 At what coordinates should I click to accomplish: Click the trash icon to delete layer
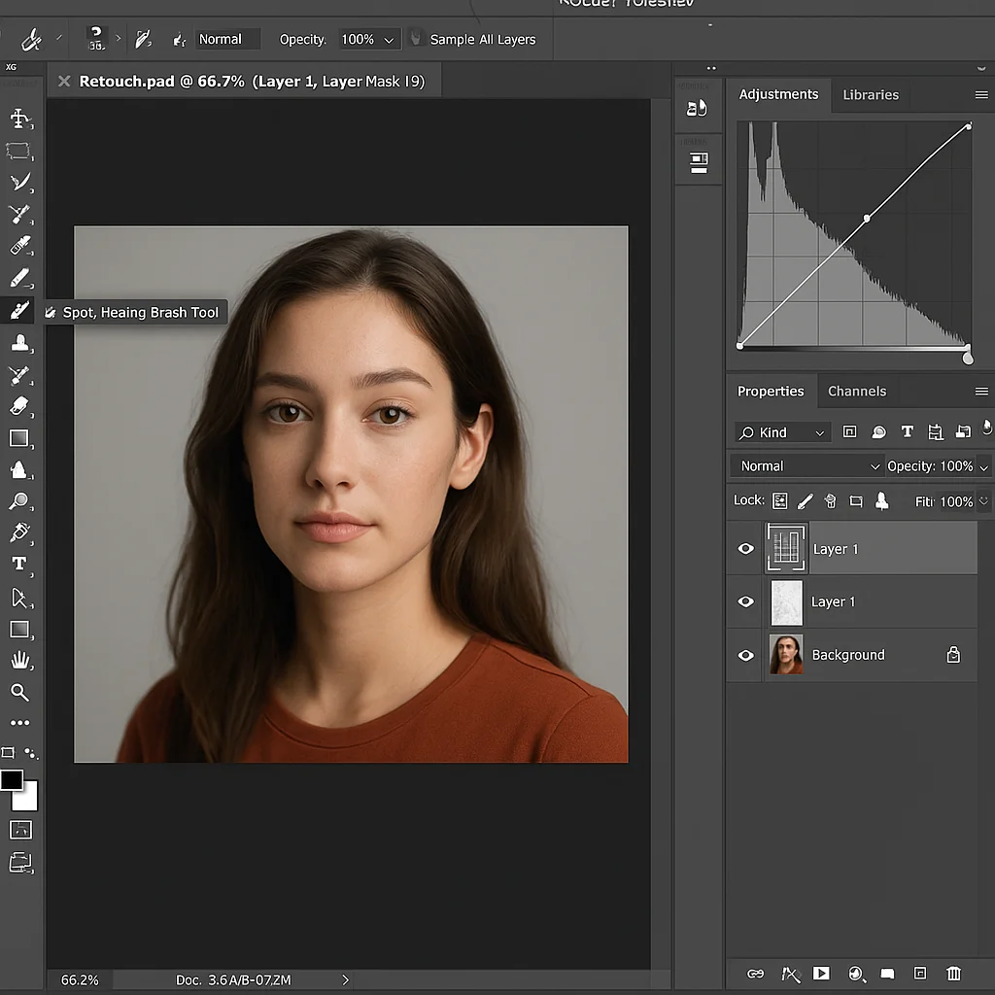(953, 973)
